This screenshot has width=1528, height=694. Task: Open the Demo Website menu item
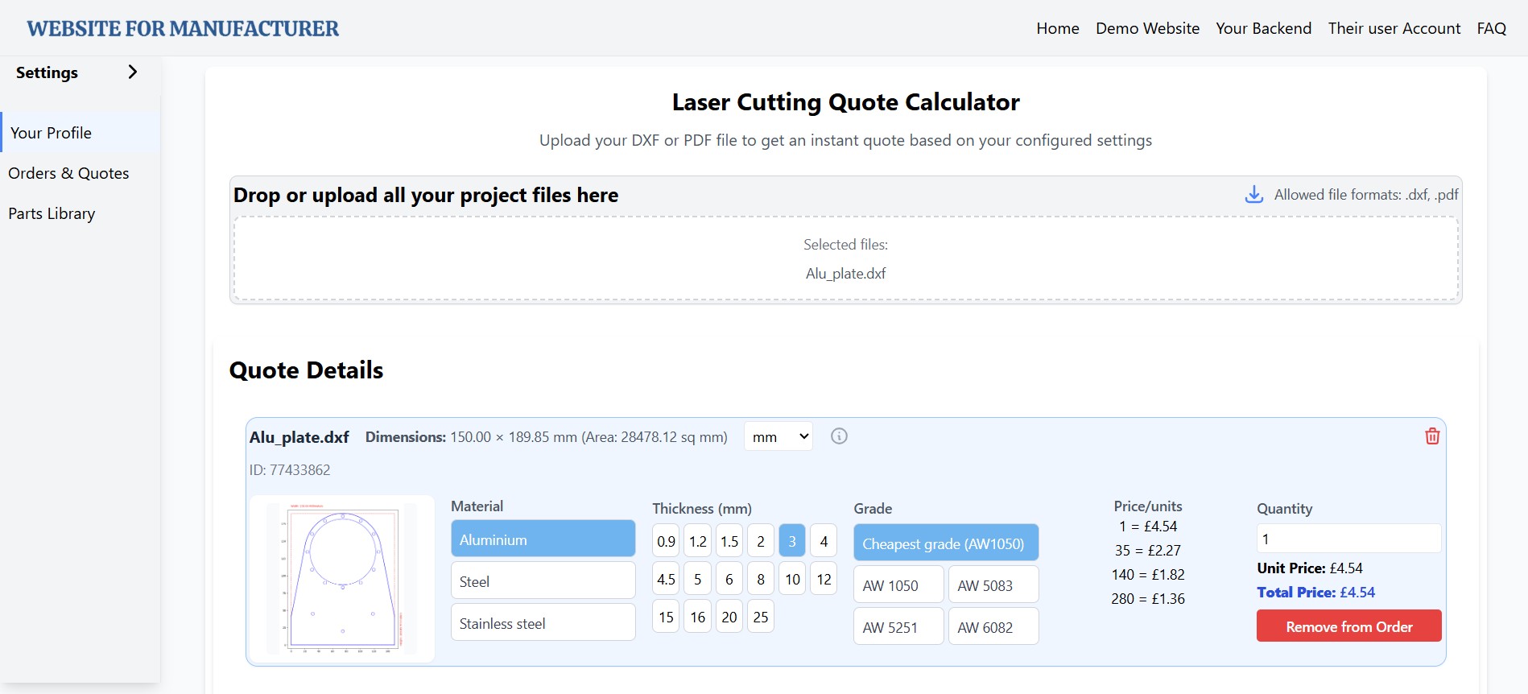pyautogui.click(x=1147, y=28)
